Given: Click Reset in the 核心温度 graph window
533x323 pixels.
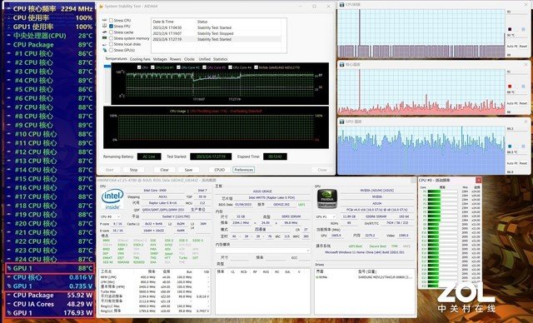Looking at the screenshot, I should tap(524, 103).
